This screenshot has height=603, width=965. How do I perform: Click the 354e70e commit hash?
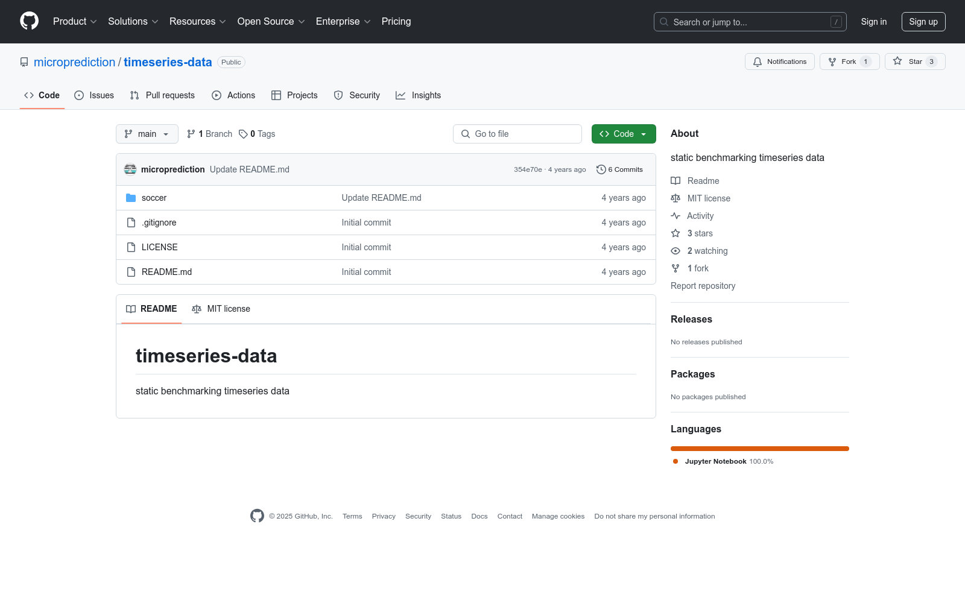click(528, 169)
